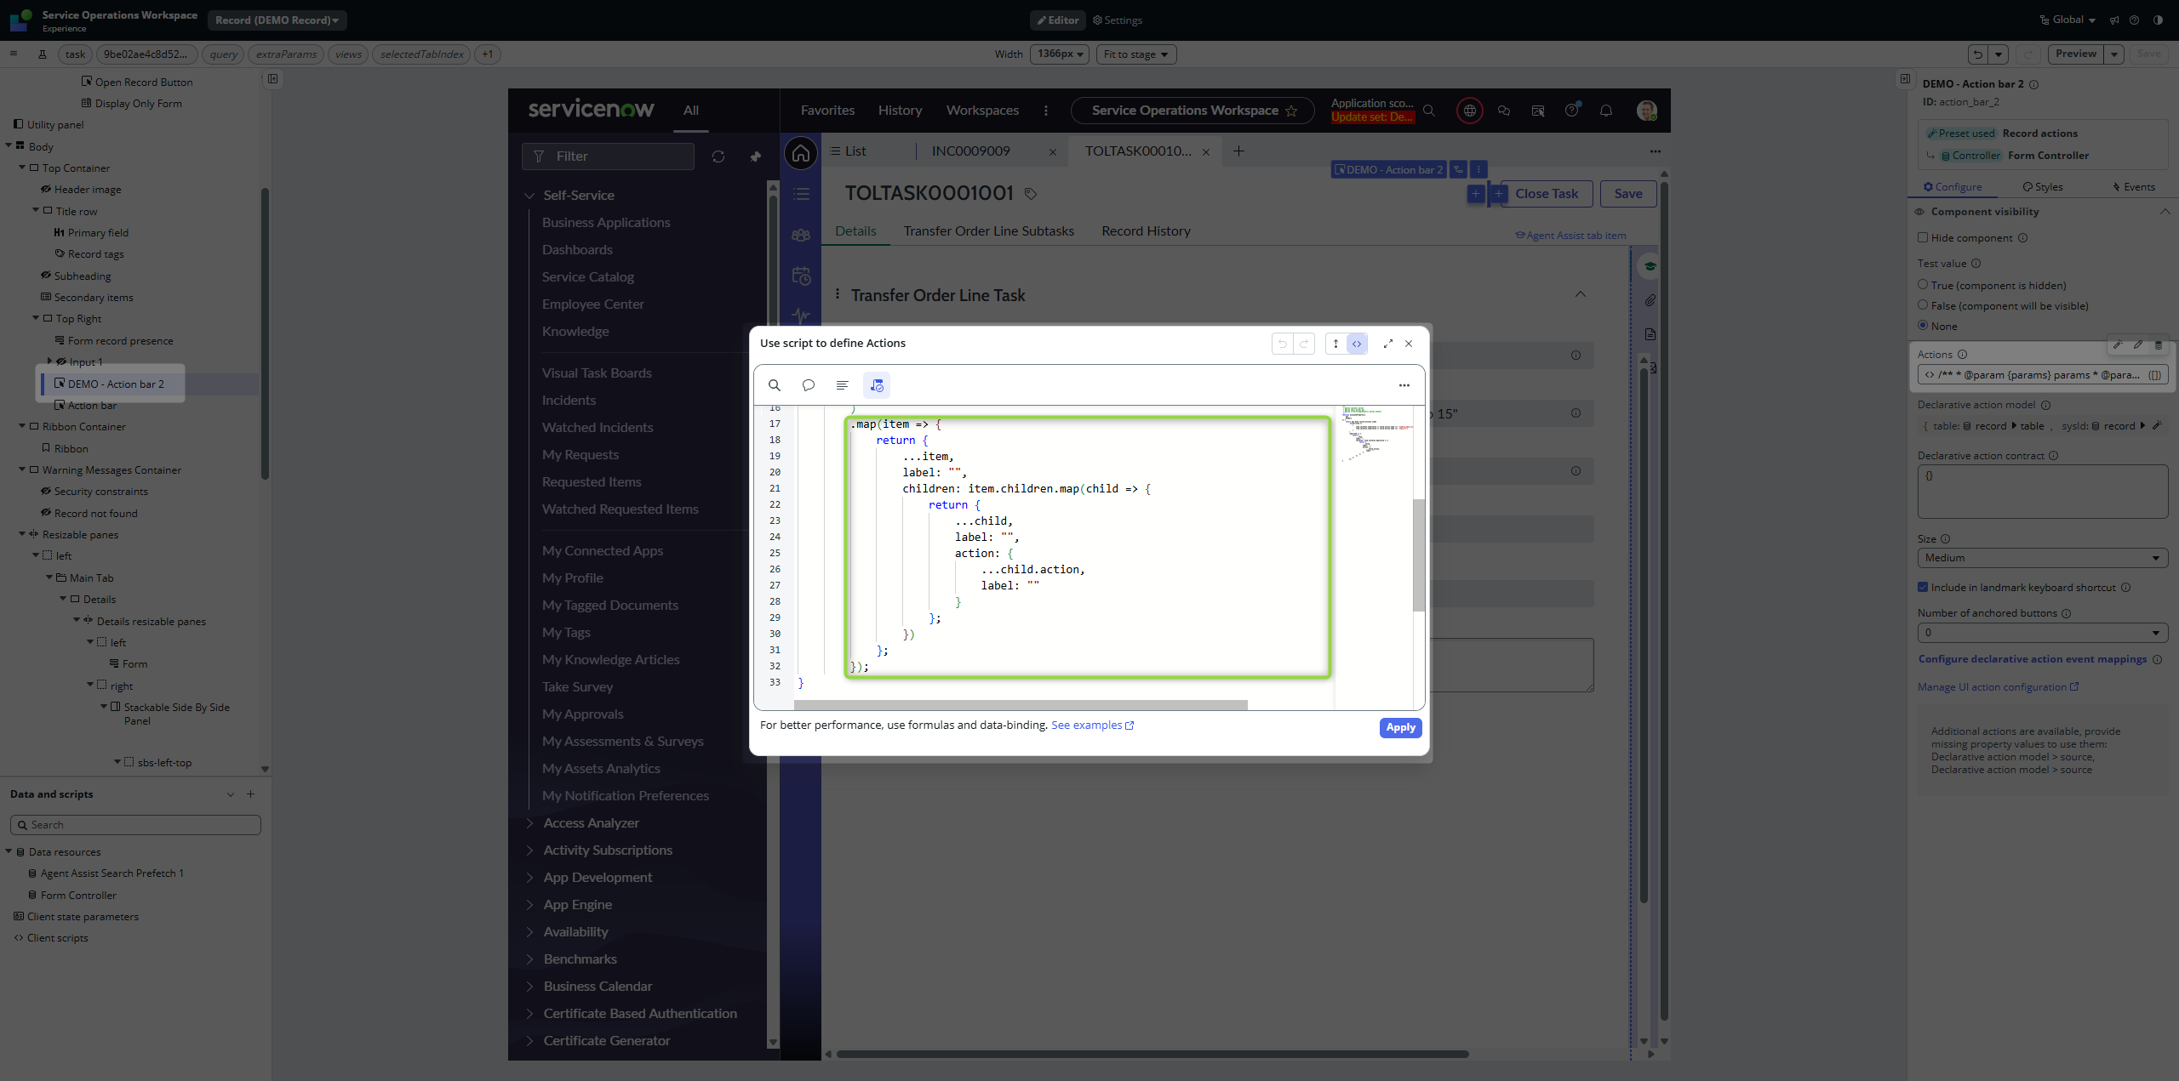Image resolution: width=2179 pixels, height=1081 pixels.
Task: Click the search icon in script editor toolbar
Action: point(774,385)
